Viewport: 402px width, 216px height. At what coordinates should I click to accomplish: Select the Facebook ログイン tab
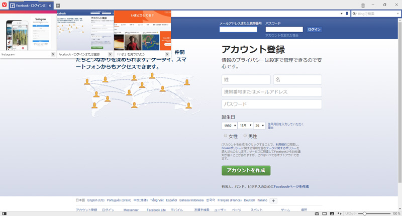point(31,6)
